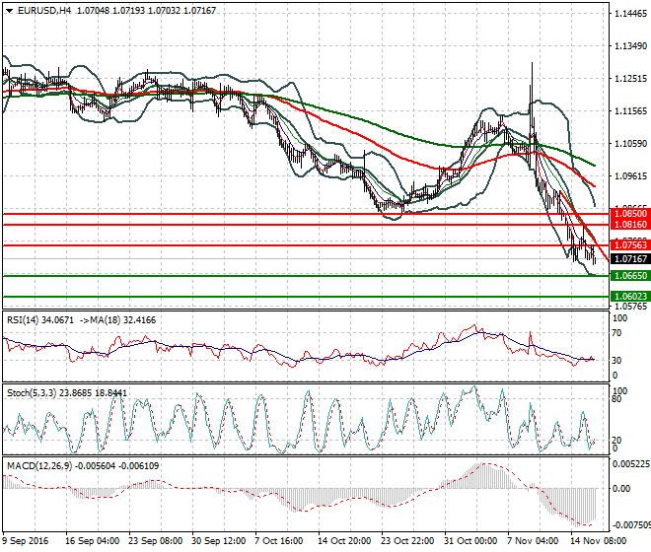Click the 1.10590 price scale value
The height and width of the screenshot is (552, 651).
pos(630,144)
